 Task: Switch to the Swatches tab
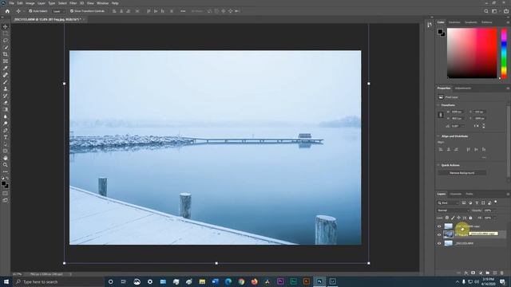454,22
